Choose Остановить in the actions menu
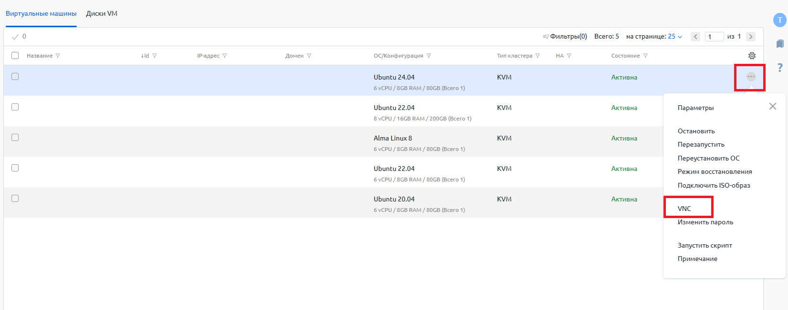788x310 pixels. tap(696, 131)
